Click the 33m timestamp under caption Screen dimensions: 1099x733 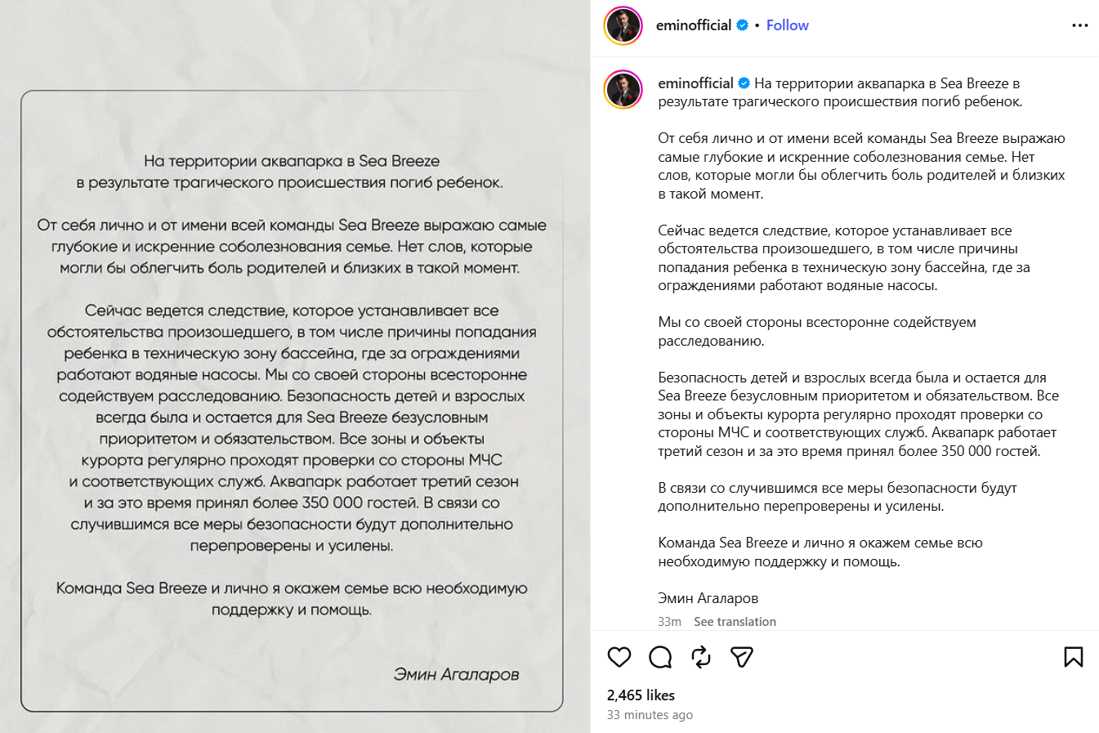(x=669, y=622)
